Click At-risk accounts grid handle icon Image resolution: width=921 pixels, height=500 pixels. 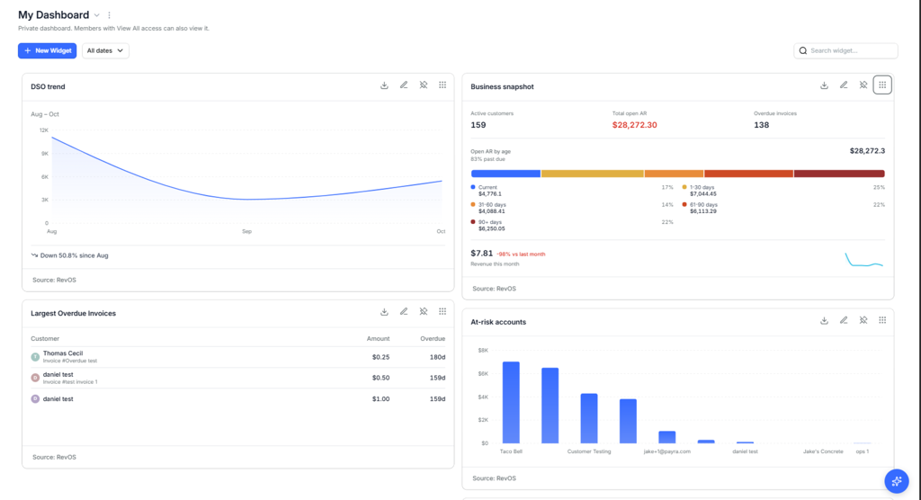point(882,321)
